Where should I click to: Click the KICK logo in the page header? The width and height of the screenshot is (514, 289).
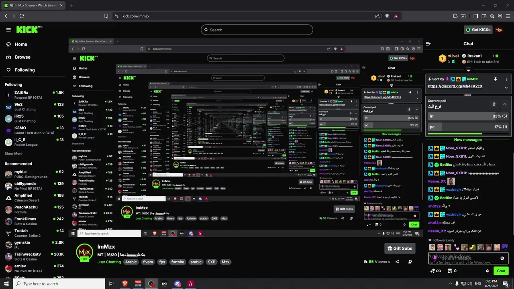[29, 30]
